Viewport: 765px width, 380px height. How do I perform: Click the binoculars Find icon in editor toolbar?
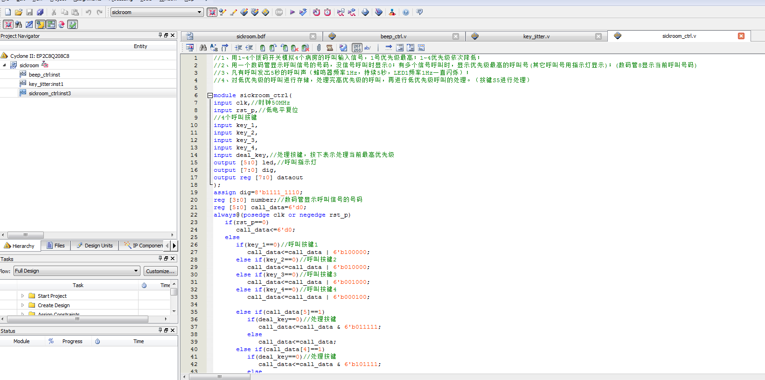coord(203,48)
